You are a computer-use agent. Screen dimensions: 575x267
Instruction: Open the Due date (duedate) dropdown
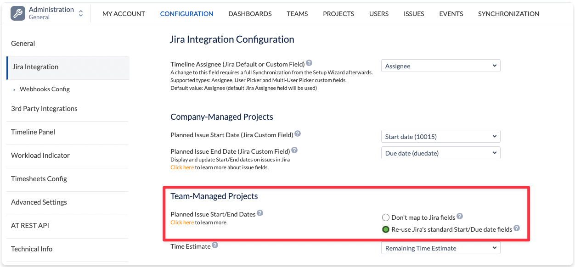(x=440, y=153)
